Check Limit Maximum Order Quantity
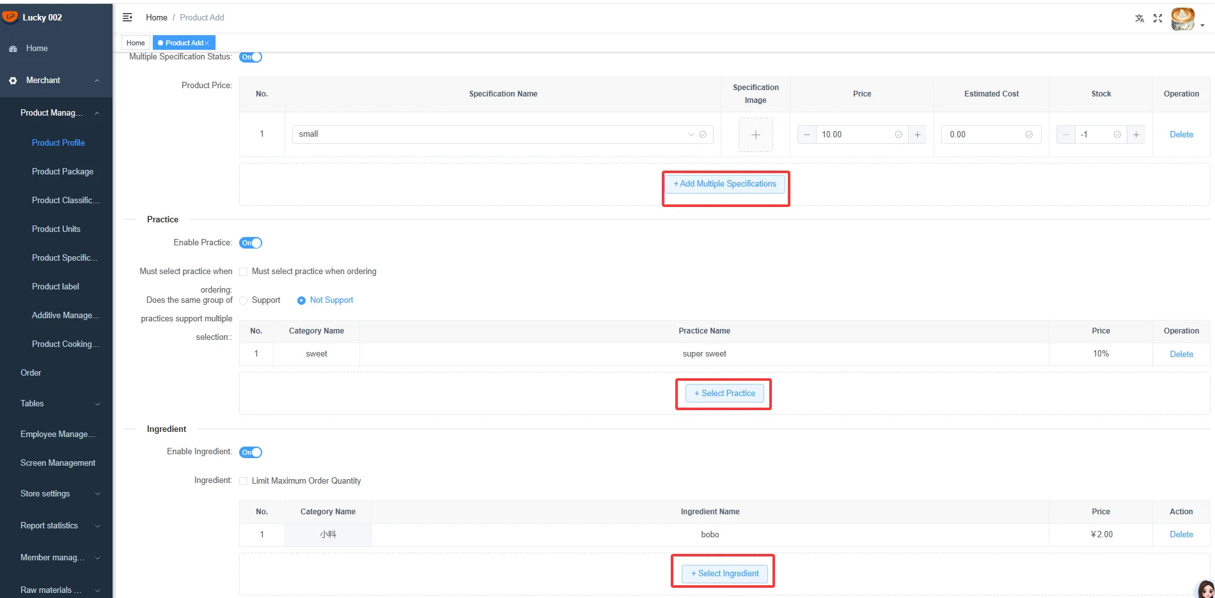 (x=244, y=481)
